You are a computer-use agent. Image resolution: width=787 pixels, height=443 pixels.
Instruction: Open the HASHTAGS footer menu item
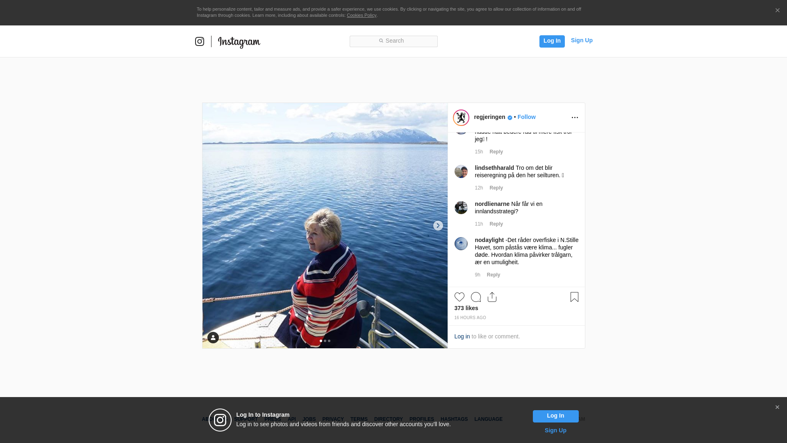coord(454,419)
